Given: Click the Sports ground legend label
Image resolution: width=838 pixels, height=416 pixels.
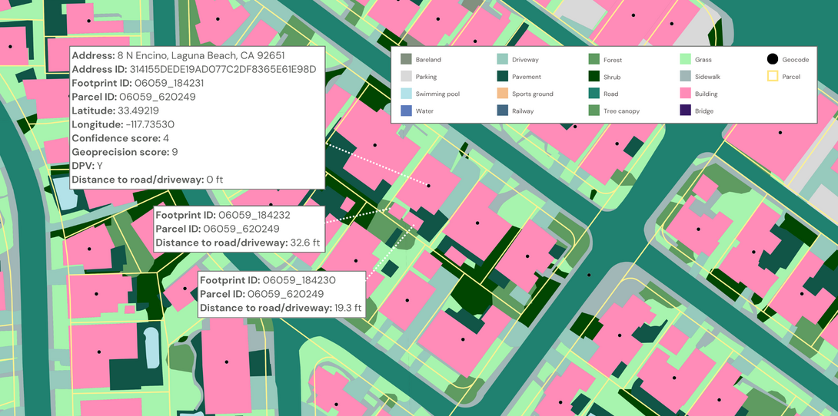Looking at the screenshot, I should [532, 94].
